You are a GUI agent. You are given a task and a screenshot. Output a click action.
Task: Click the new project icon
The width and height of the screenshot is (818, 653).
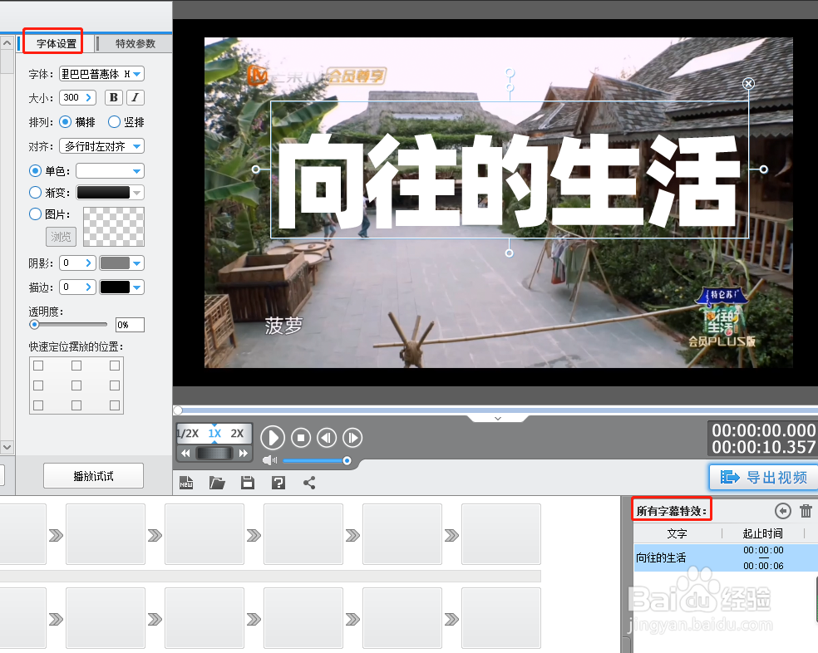point(186,483)
